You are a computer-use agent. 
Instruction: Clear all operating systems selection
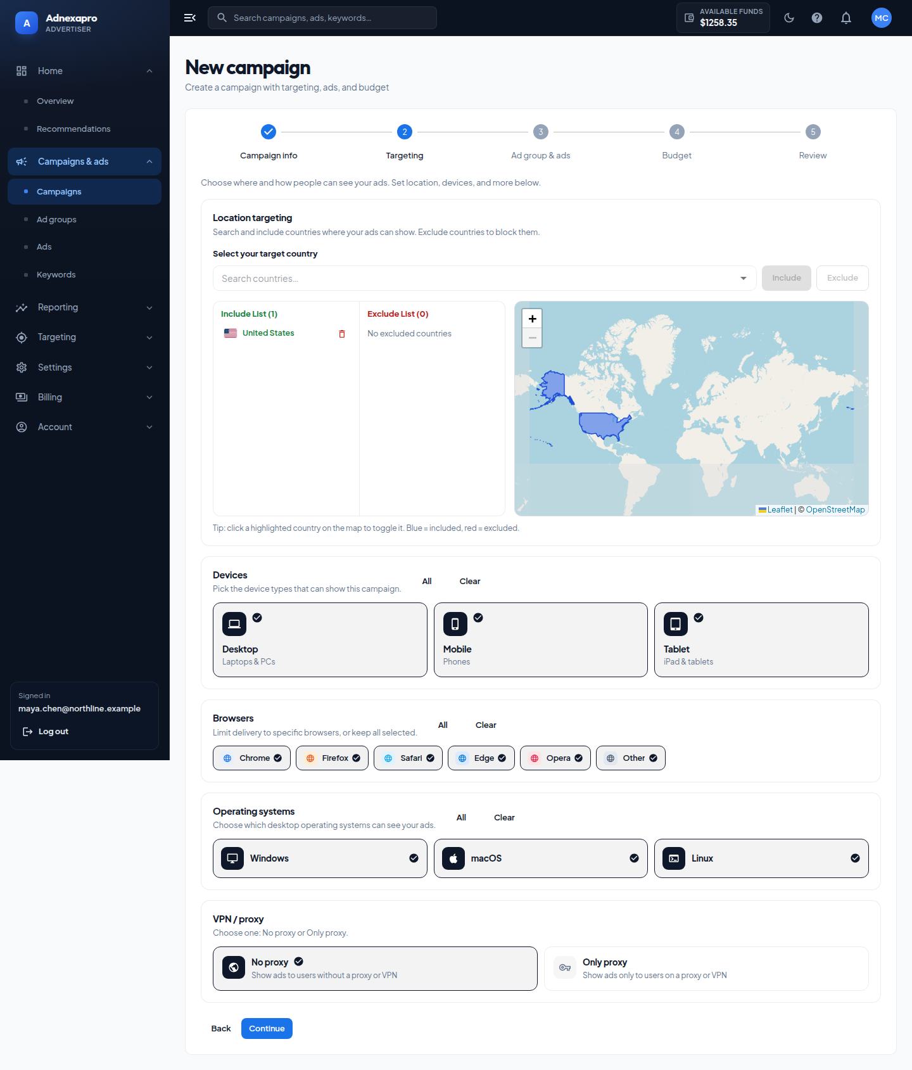point(504,818)
